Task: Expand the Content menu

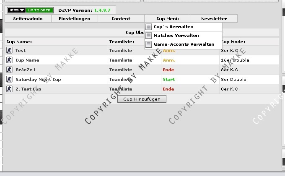Action: pyautogui.click(x=121, y=19)
